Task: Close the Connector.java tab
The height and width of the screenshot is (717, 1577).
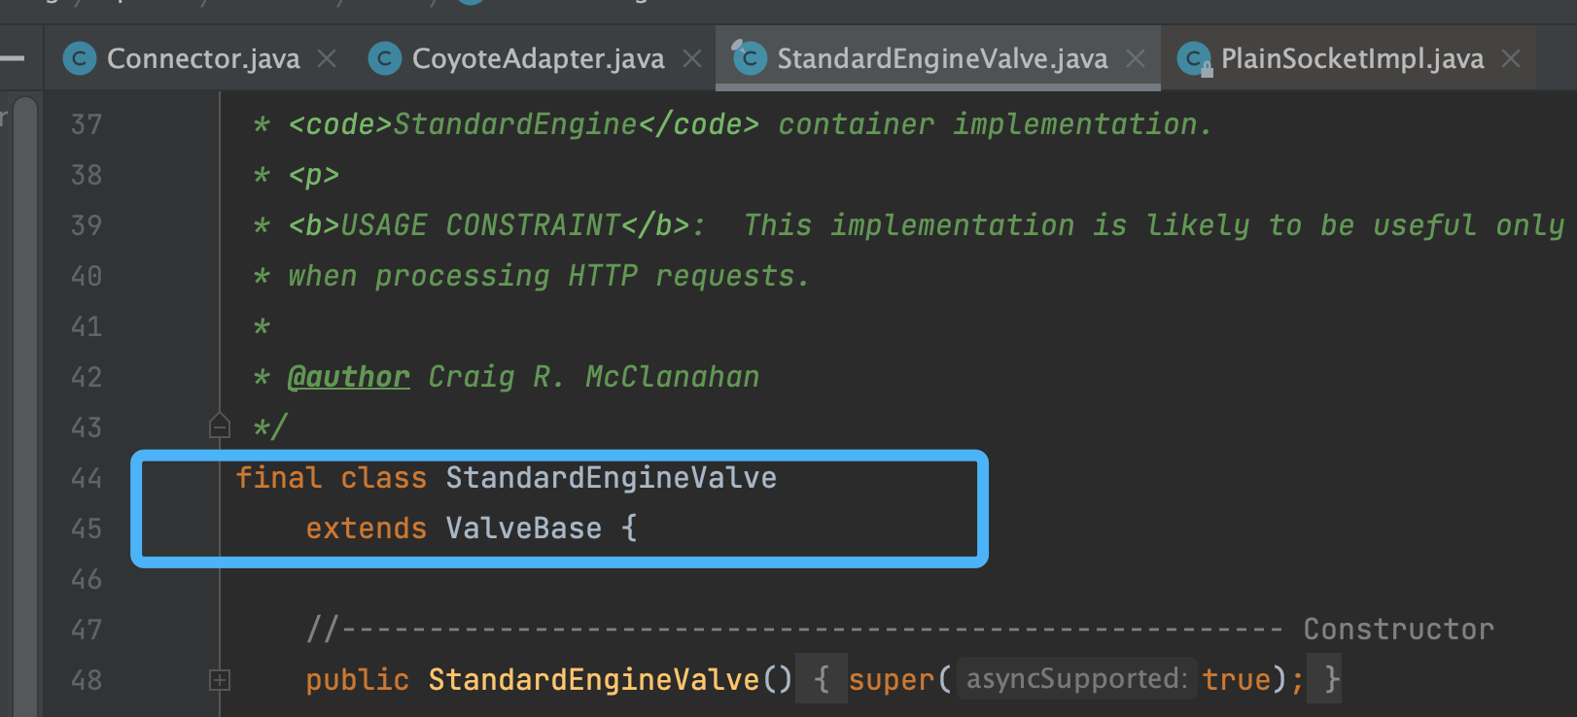Action: pyautogui.click(x=328, y=59)
